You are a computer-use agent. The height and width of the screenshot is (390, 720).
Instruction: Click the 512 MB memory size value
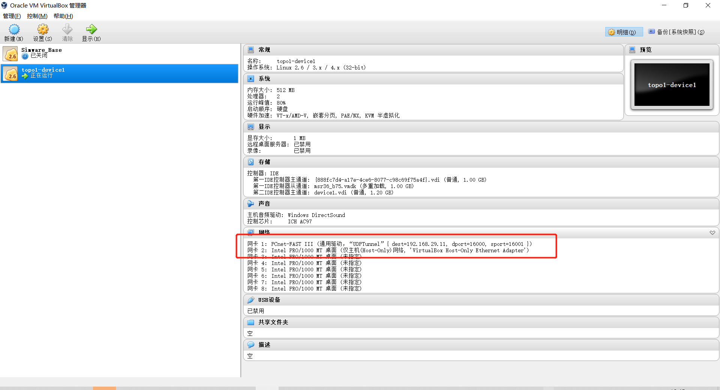point(285,90)
